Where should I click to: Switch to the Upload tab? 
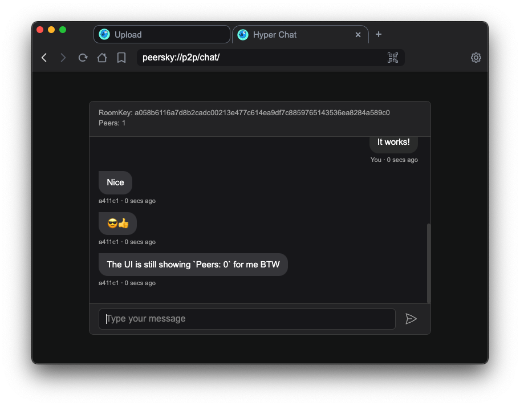162,35
